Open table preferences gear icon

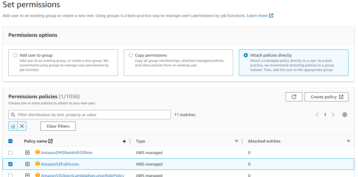pos(344,115)
